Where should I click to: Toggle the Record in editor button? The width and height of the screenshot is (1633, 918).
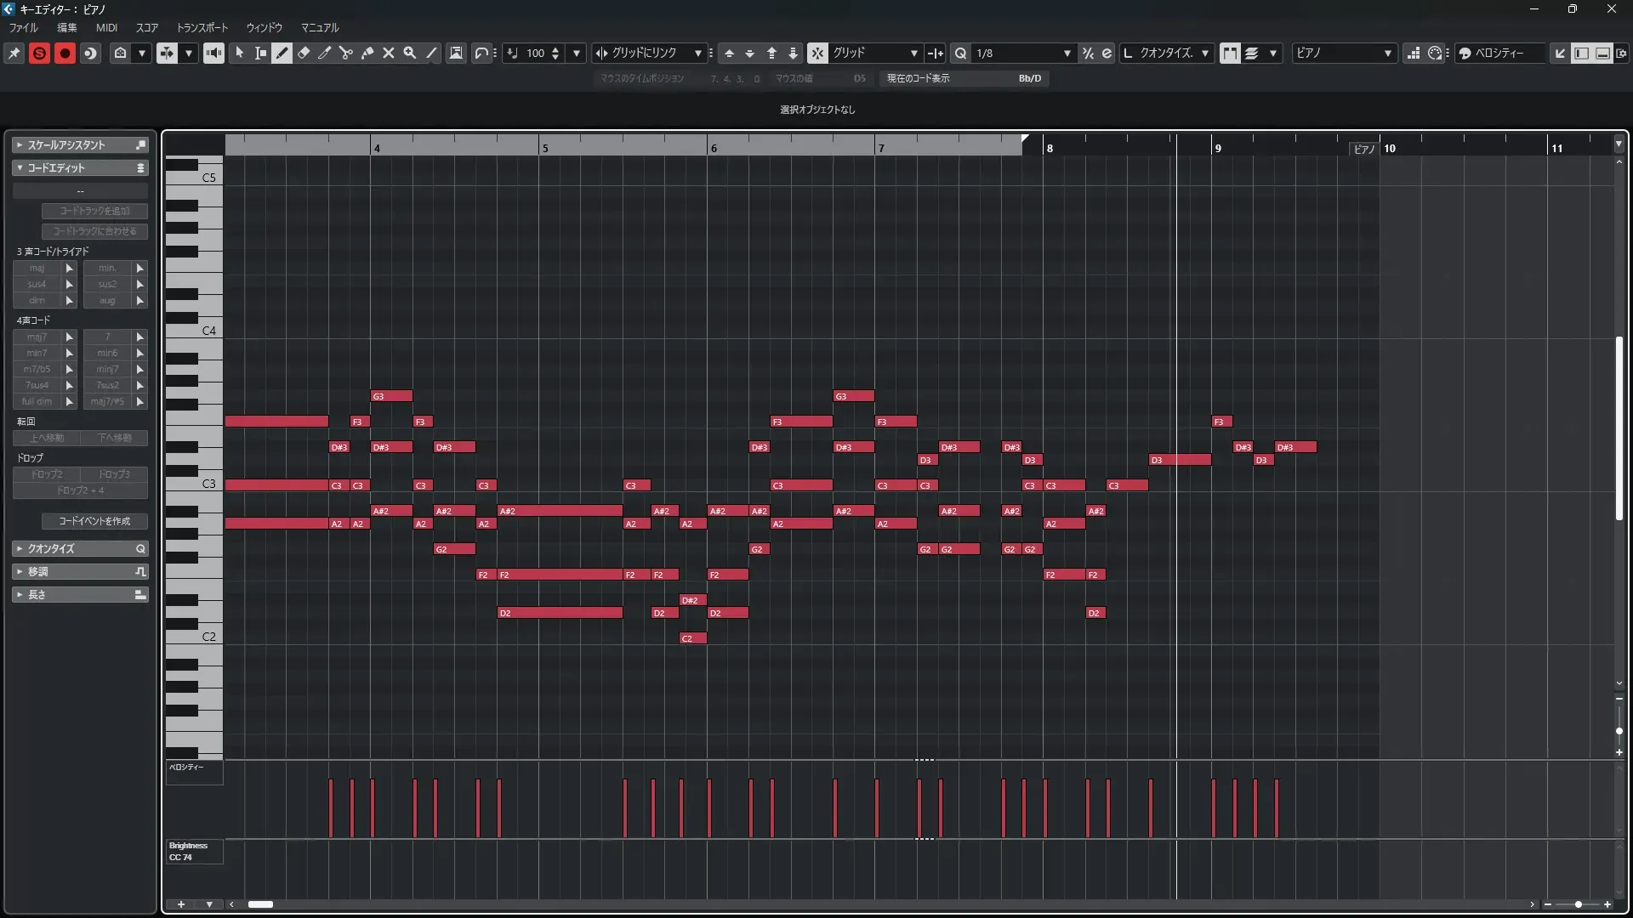pyautogui.click(x=65, y=53)
